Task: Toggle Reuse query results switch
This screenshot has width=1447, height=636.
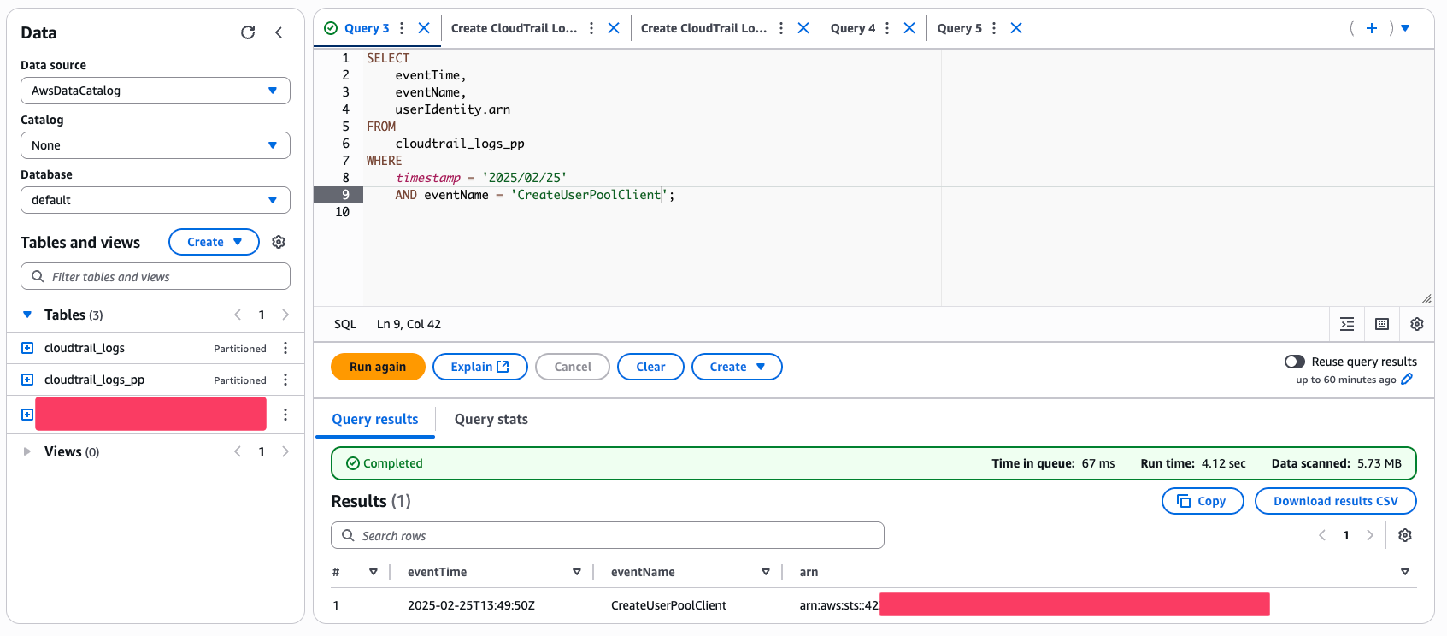Action: (1295, 362)
